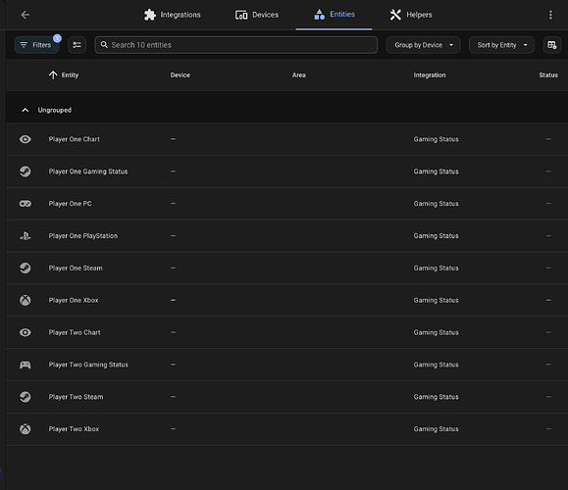Click PlayStation icon for Player One PlayStation
This screenshot has width=568, height=490.
click(25, 236)
